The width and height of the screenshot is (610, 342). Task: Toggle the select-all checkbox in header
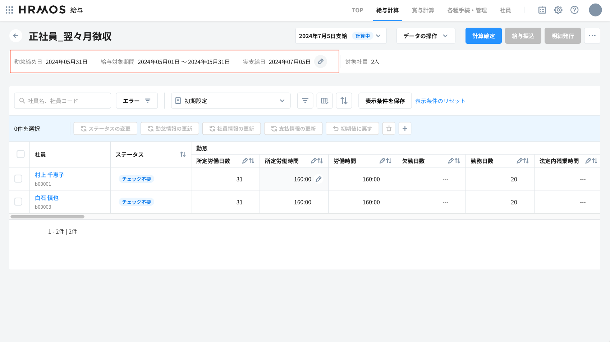tap(20, 154)
